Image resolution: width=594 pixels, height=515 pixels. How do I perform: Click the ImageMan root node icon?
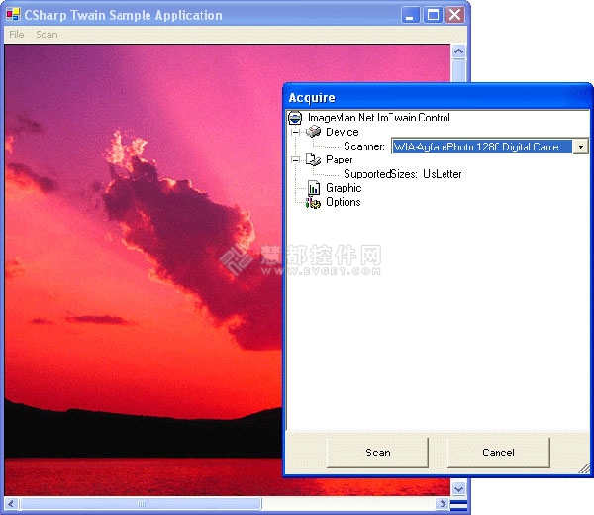[x=295, y=118]
